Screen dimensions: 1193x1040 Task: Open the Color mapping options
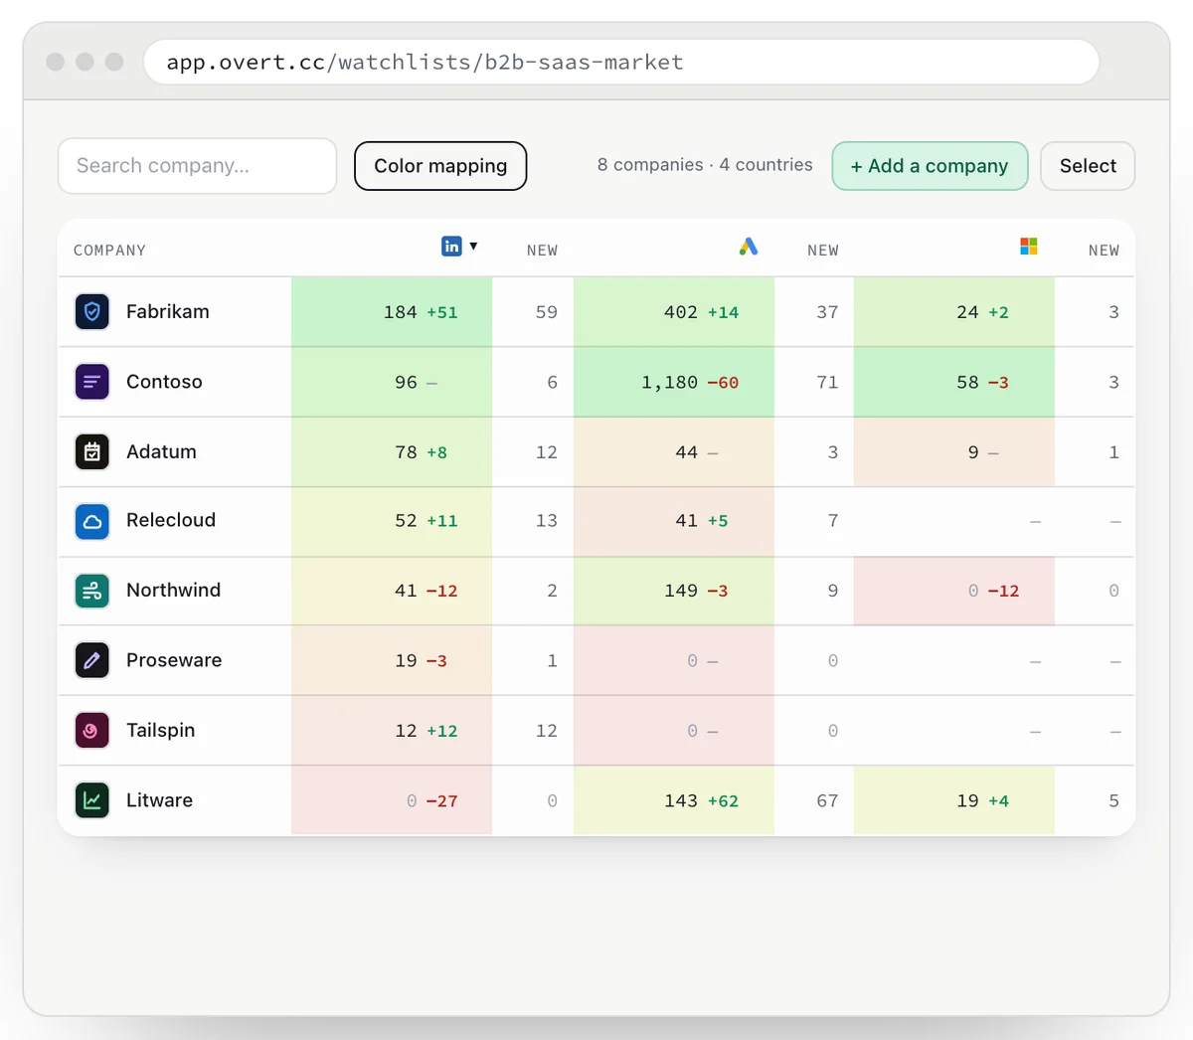[440, 166]
